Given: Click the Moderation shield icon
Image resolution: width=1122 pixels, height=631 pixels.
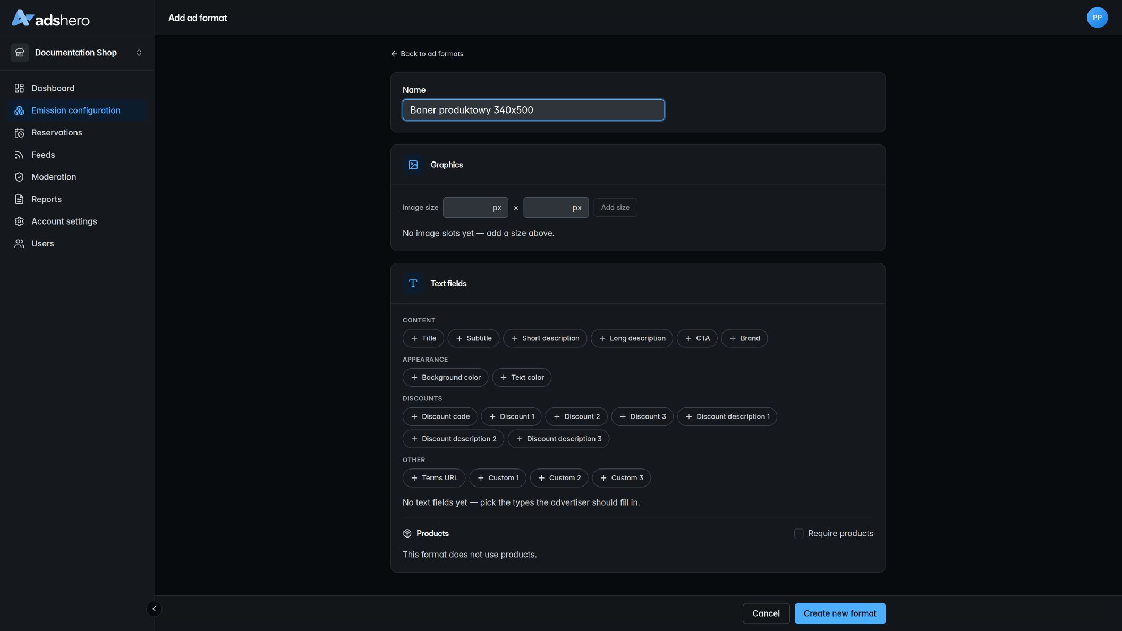Looking at the screenshot, I should (x=19, y=177).
